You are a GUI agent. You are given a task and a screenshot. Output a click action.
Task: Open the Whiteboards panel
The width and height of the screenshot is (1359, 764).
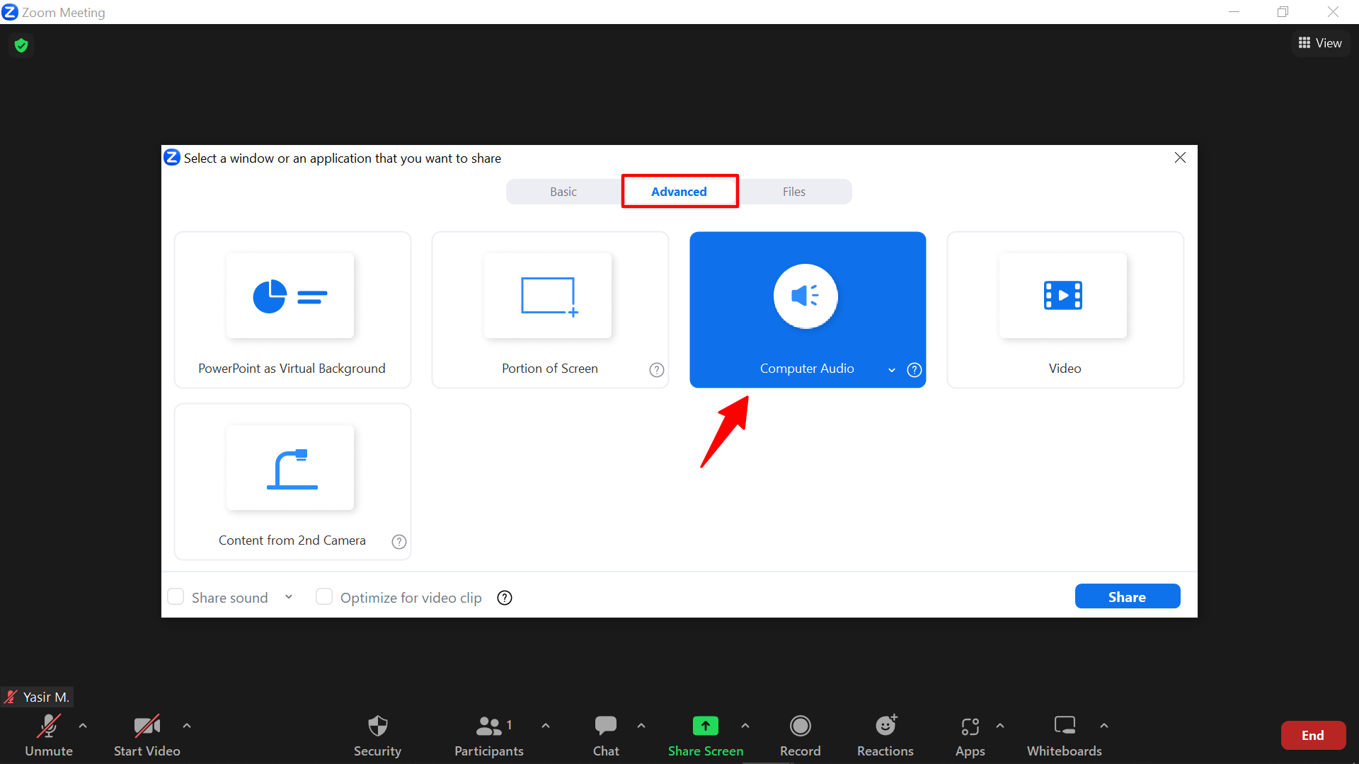tap(1065, 734)
